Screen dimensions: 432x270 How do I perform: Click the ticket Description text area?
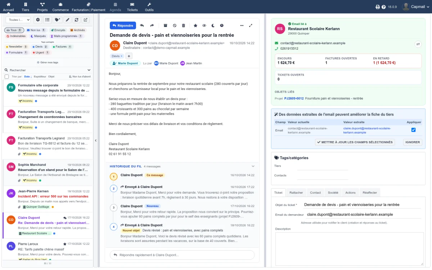click(x=350, y=249)
